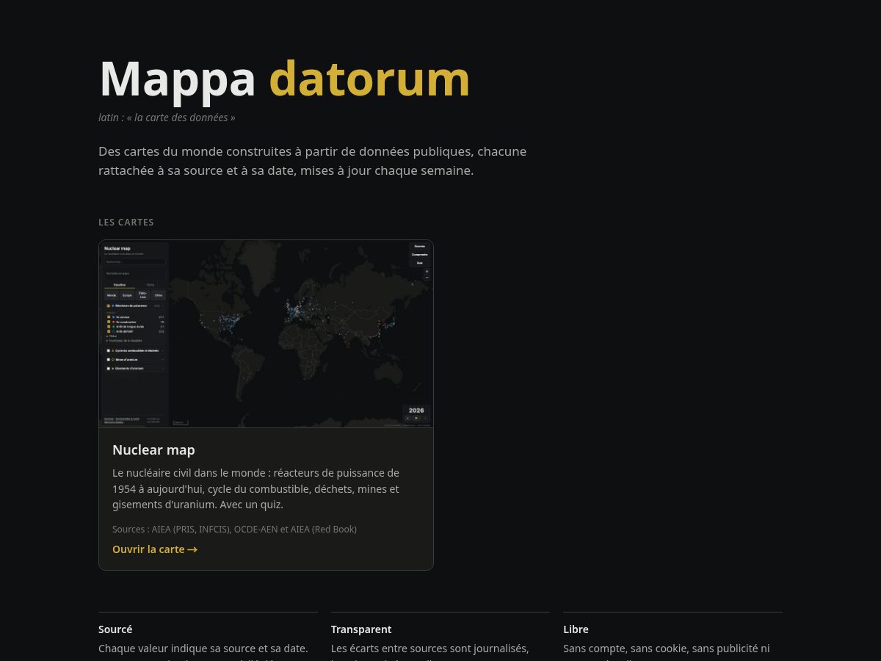This screenshot has height=661, width=881.
Task: Click the "Transparent" column heading
Action: coord(361,629)
